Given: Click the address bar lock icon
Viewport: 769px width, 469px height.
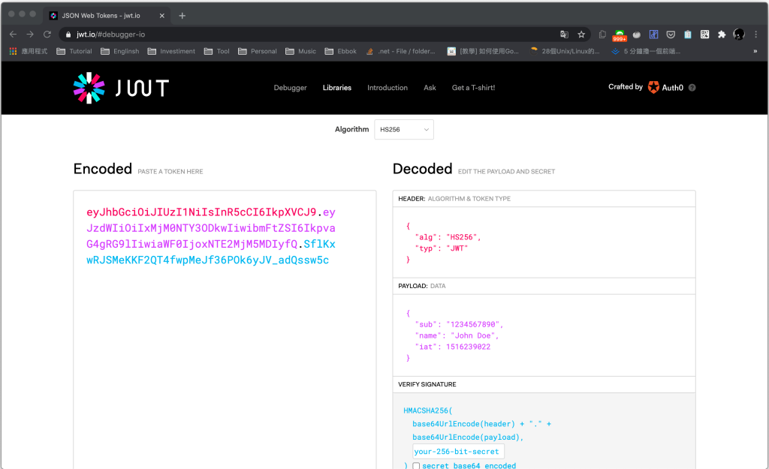Looking at the screenshot, I should pyautogui.click(x=68, y=35).
